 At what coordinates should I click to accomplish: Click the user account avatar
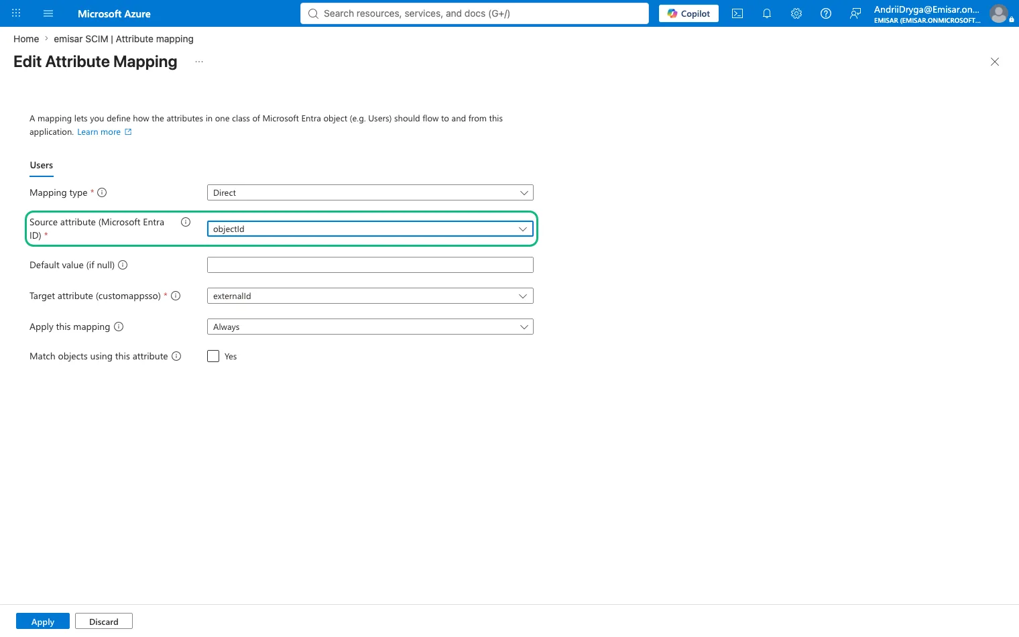click(999, 13)
